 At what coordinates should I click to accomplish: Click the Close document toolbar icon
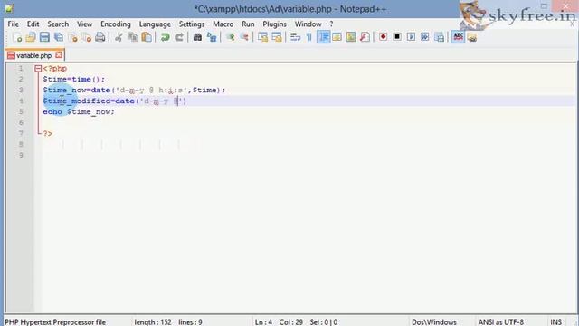pos(72,37)
